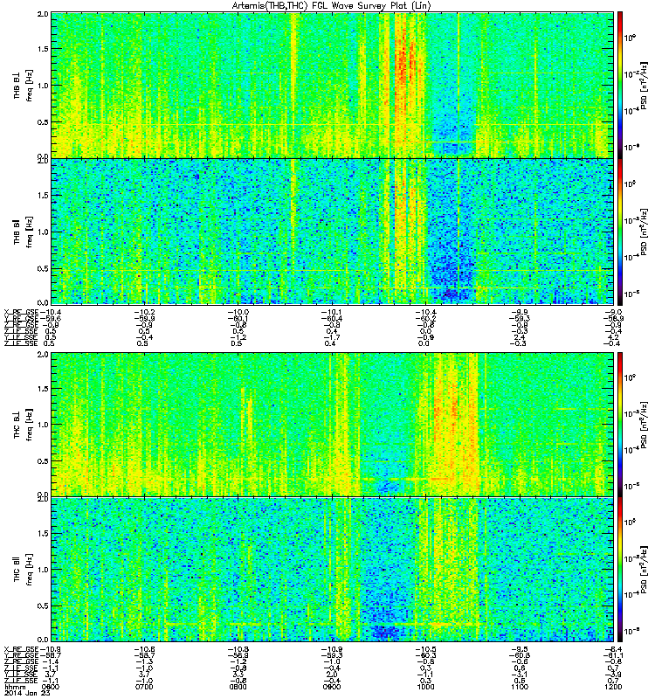
Task: Click the THB ephemeris X_RE_GSE value '-9.0'
Action: tap(613, 312)
